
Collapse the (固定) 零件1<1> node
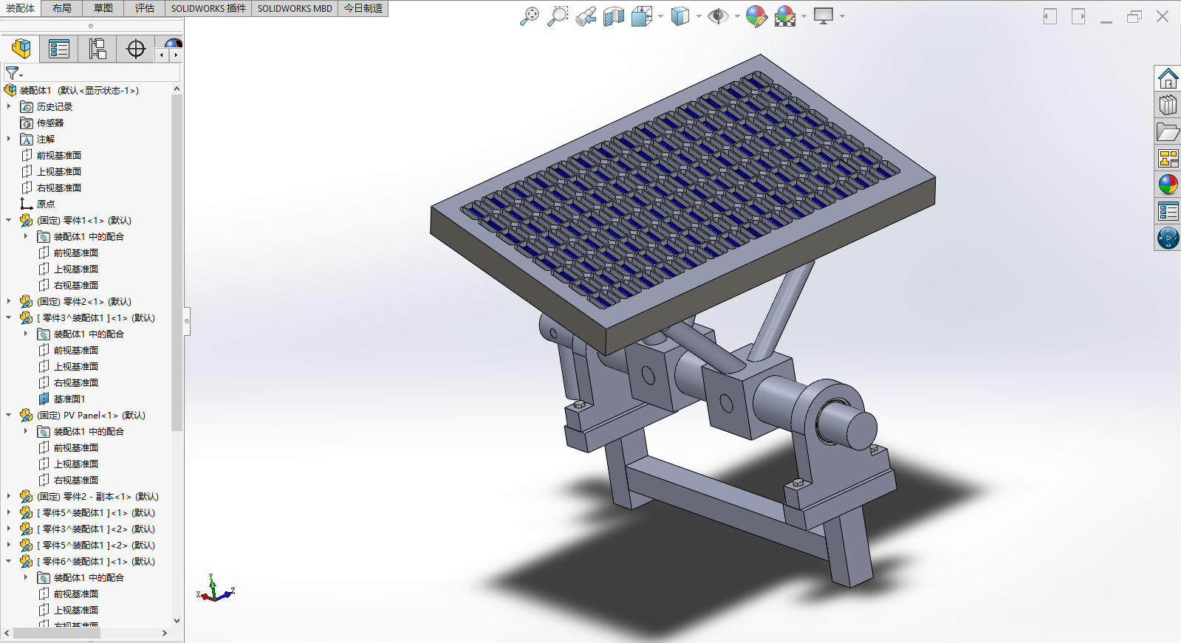9,220
